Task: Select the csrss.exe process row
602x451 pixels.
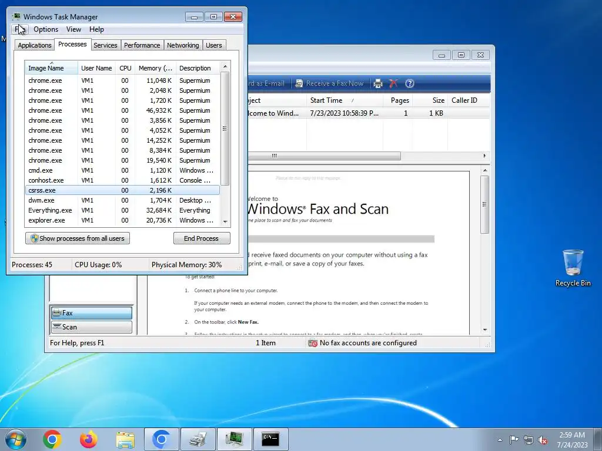Action: (122, 190)
